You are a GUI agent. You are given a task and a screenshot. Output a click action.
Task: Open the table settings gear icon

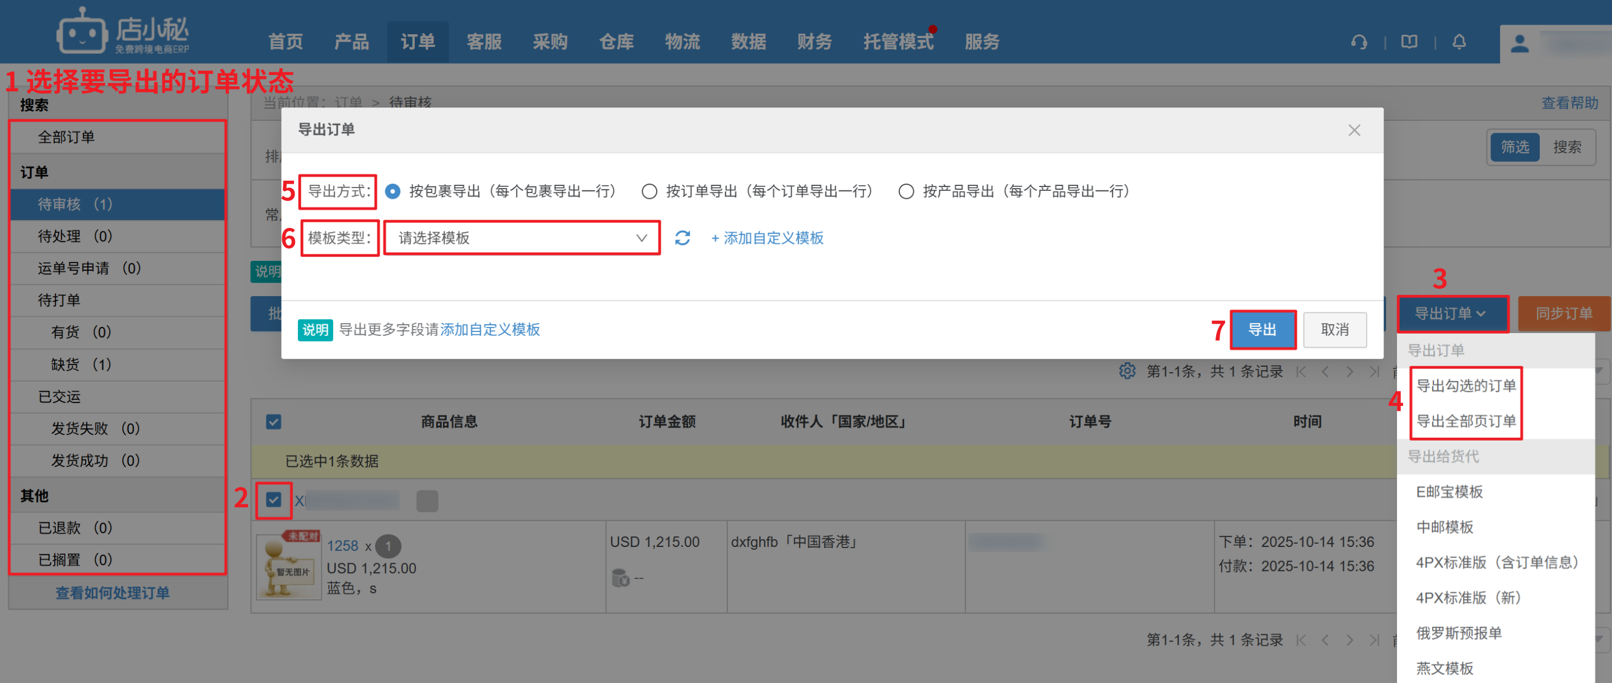point(1127,371)
